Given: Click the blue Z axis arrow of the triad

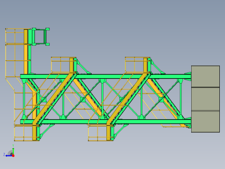Looking at the screenshot, I should click(9, 156).
